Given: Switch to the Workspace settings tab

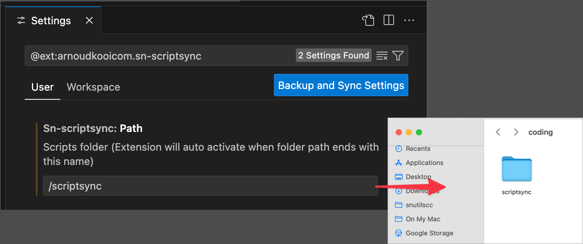Looking at the screenshot, I should (93, 87).
